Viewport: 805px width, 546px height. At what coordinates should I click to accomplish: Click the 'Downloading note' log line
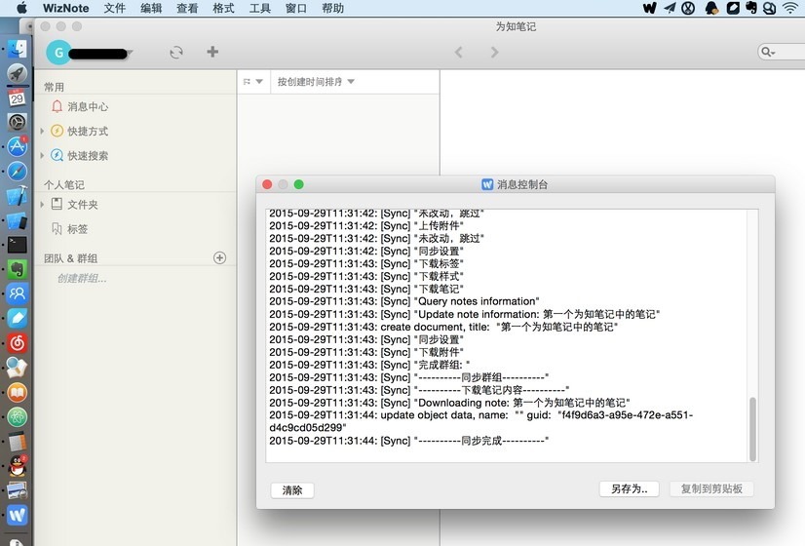(x=449, y=403)
